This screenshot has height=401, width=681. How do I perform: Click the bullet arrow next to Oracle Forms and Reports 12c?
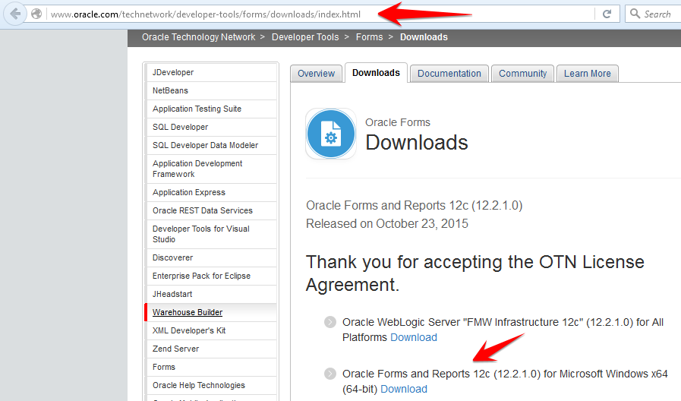[x=330, y=374]
